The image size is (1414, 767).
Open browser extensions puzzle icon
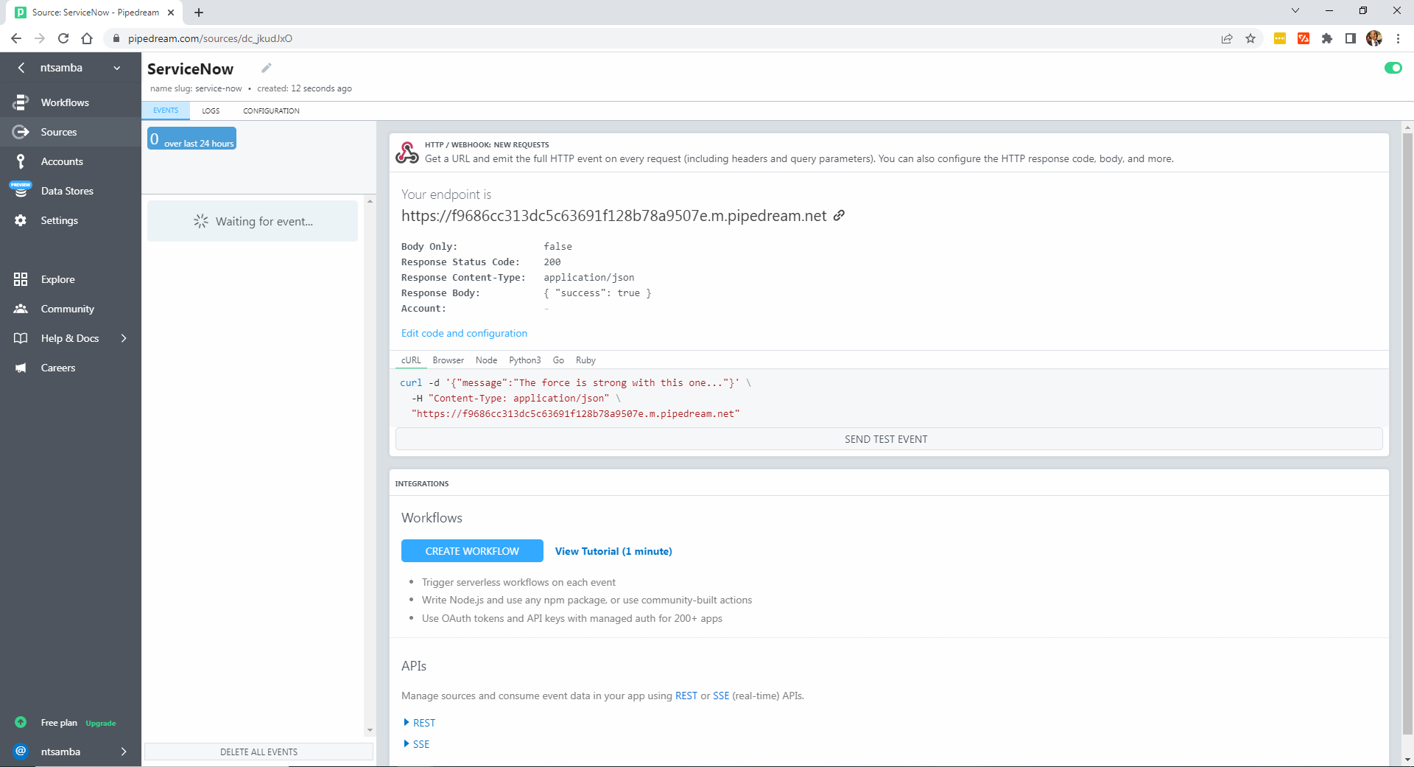click(1326, 38)
